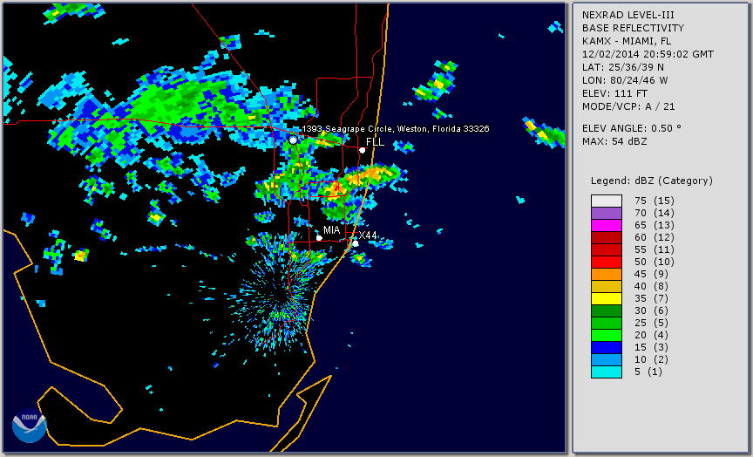Click the Legend: dBZ (Category) heading

point(652,181)
